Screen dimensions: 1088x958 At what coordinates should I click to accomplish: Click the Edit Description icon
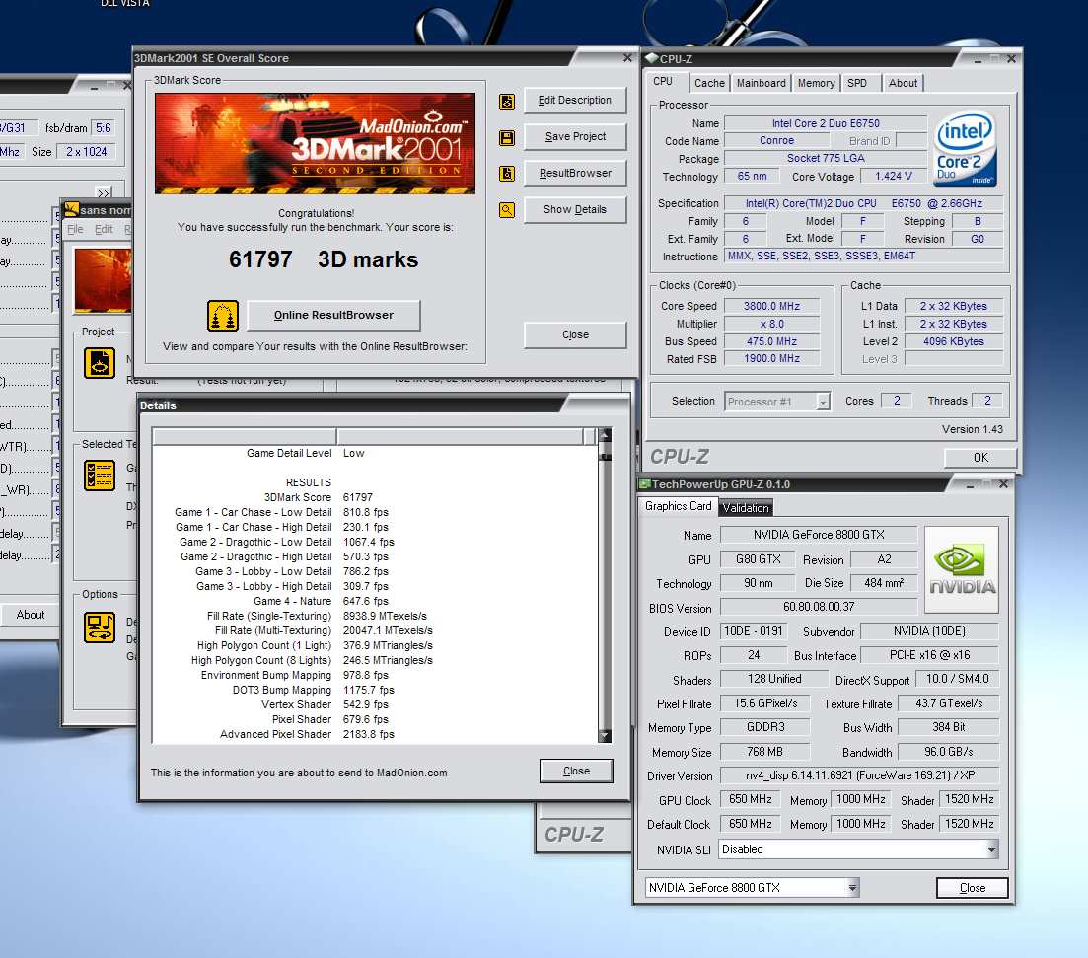(507, 102)
